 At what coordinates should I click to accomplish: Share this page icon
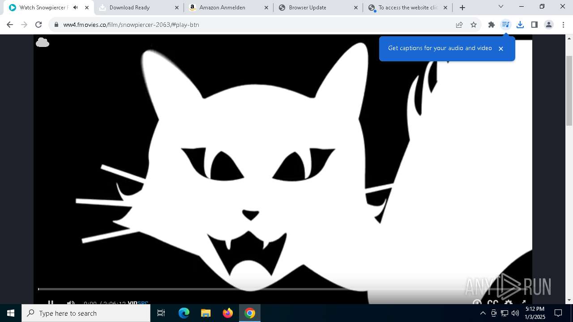click(459, 25)
